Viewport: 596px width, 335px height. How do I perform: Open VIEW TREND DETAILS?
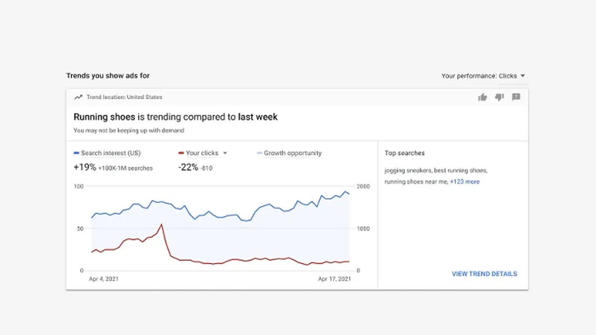pos(484,273)
